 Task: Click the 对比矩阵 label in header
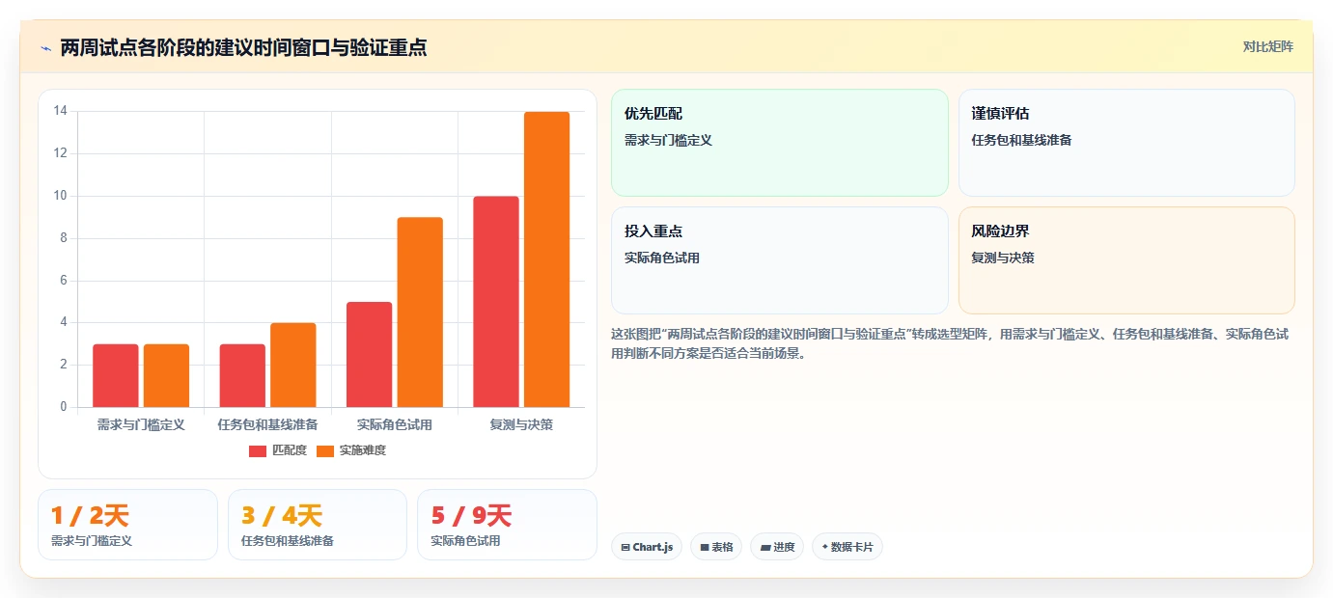(1267, 46)
